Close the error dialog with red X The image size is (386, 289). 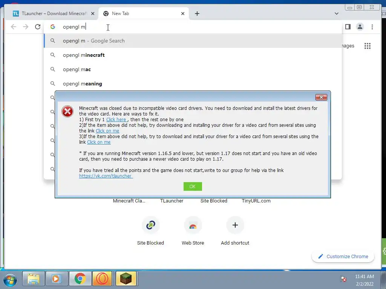tap(321, 97)
